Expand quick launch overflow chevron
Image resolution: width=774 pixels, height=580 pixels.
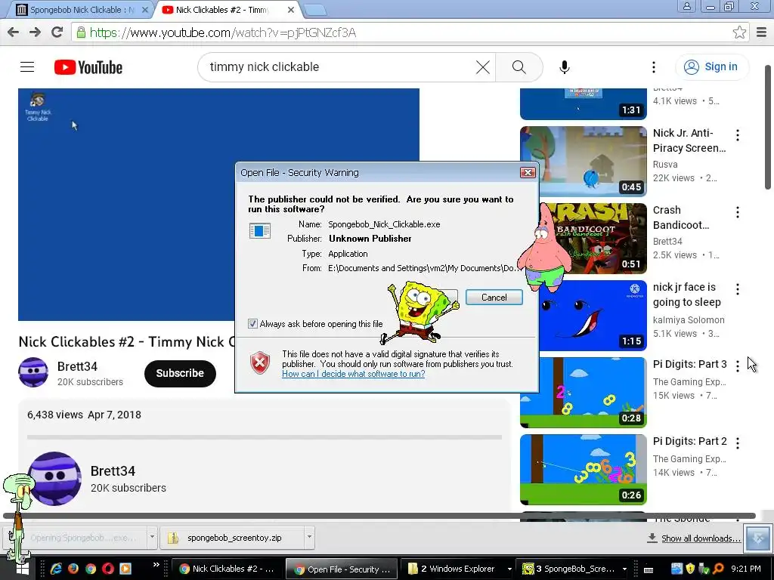[x=156, y=565]
